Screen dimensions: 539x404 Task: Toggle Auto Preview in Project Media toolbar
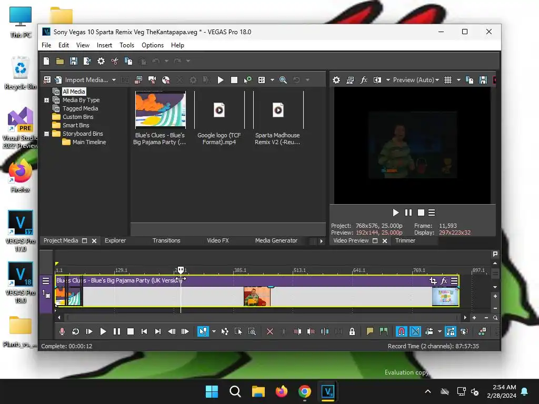pyautogui.click(x=248, y=80)
